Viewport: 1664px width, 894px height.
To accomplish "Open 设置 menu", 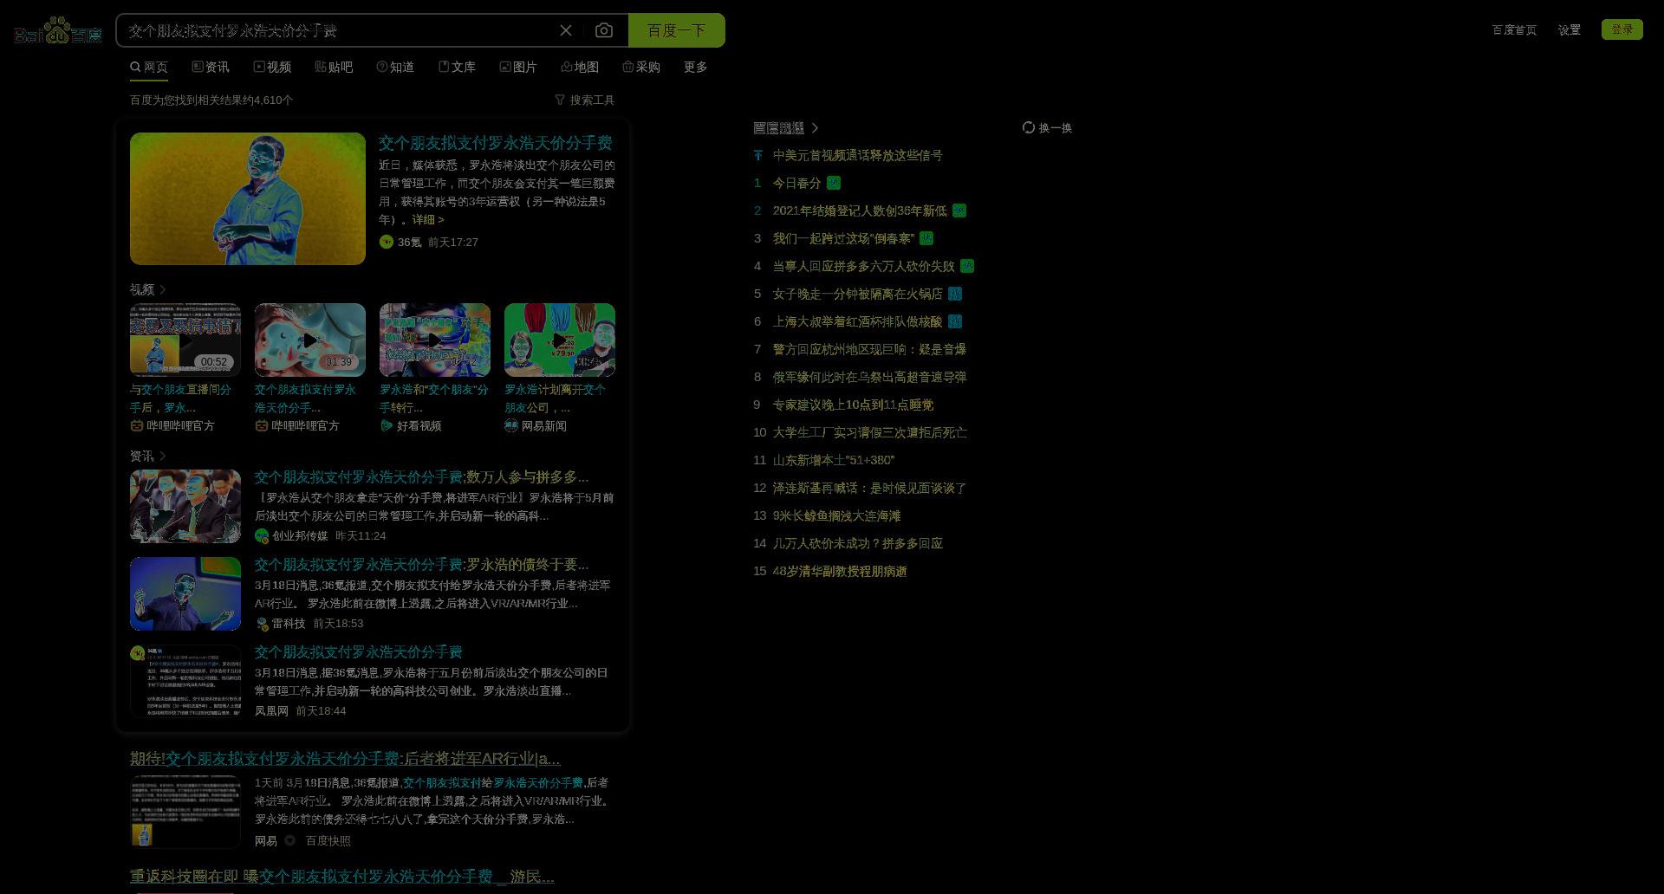I will click(1569, 29).
